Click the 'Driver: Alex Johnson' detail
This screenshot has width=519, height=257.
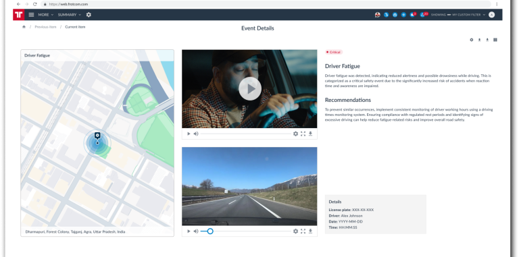click(x=345, y=216)
